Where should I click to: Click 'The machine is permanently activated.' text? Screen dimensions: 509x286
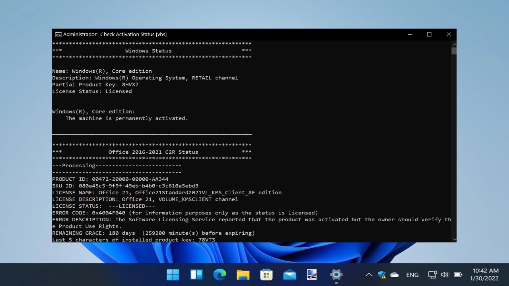click(x=127, y=118)
